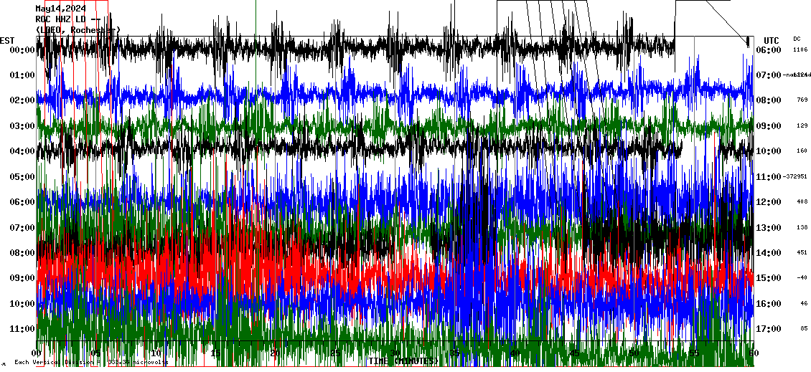Click the 15:00 UTC row label
This screenshot has height=372, width=811.
click(x=769, y=278)
